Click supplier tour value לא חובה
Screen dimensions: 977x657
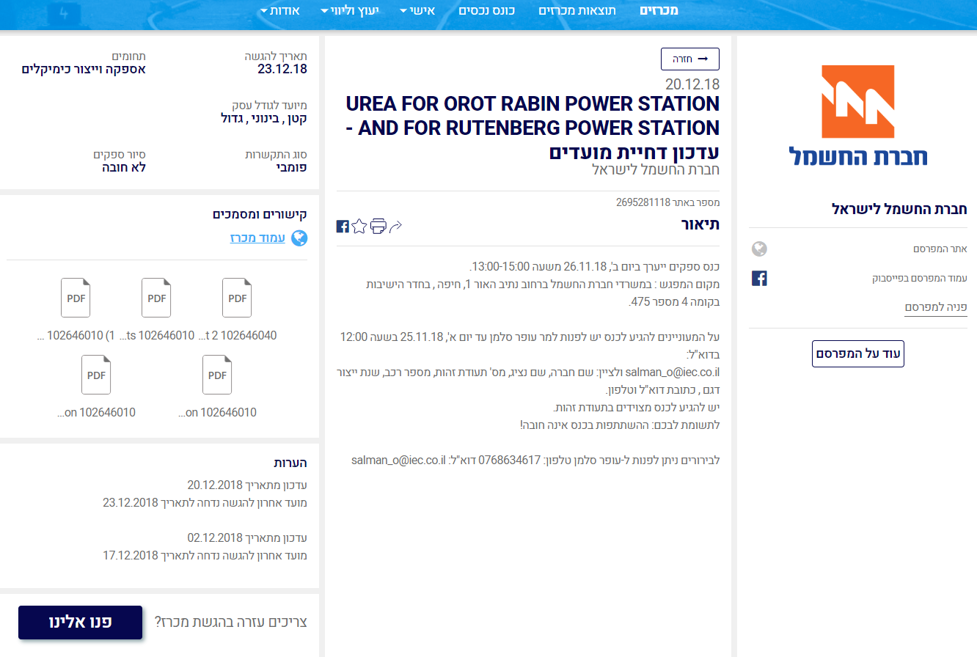124,167
